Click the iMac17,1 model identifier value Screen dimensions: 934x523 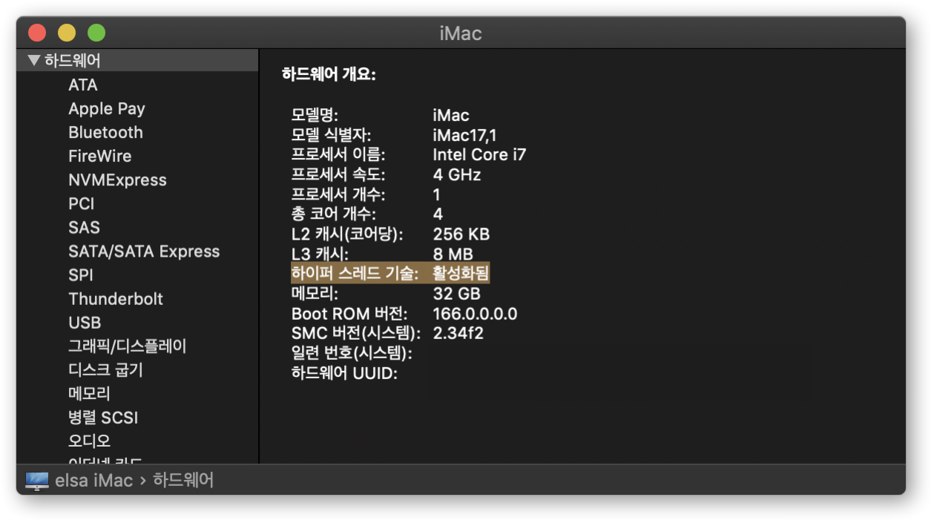465,135
